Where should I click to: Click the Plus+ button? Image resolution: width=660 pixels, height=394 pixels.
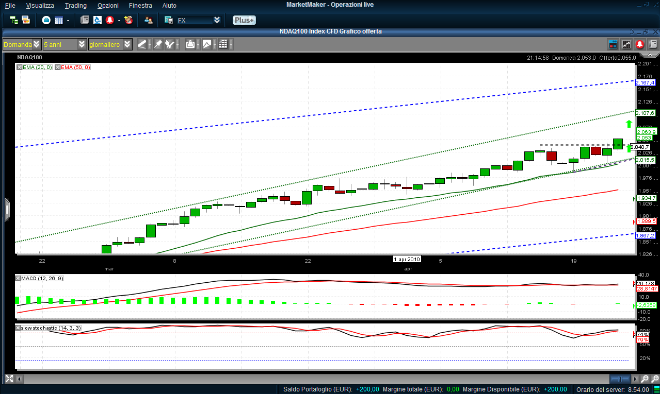[244, 21]
